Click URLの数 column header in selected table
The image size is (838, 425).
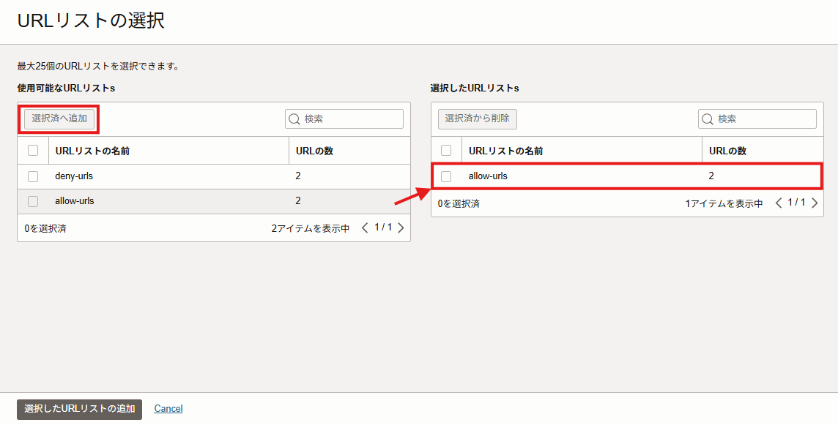[x=727, y=151]
